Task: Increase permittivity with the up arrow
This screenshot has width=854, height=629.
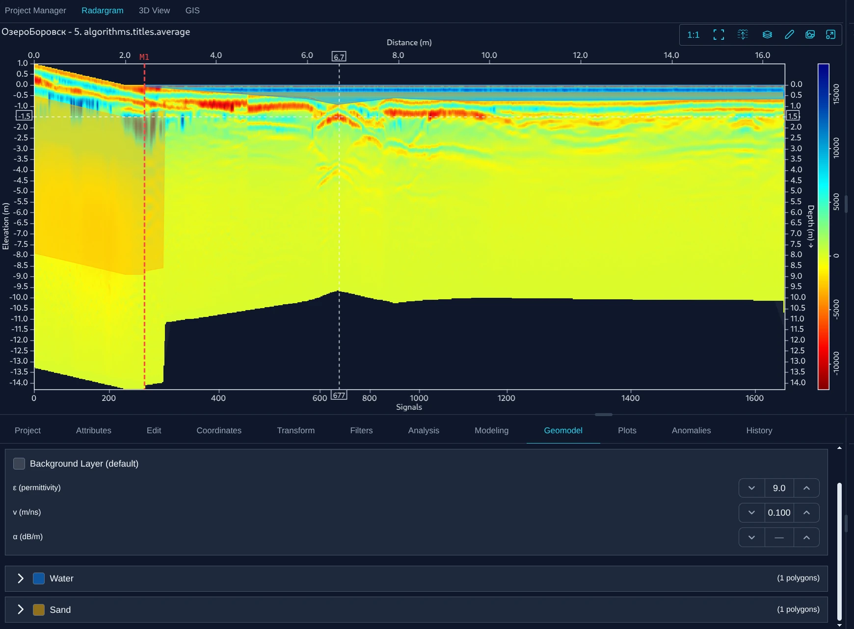Action: [x=806, y=488]
